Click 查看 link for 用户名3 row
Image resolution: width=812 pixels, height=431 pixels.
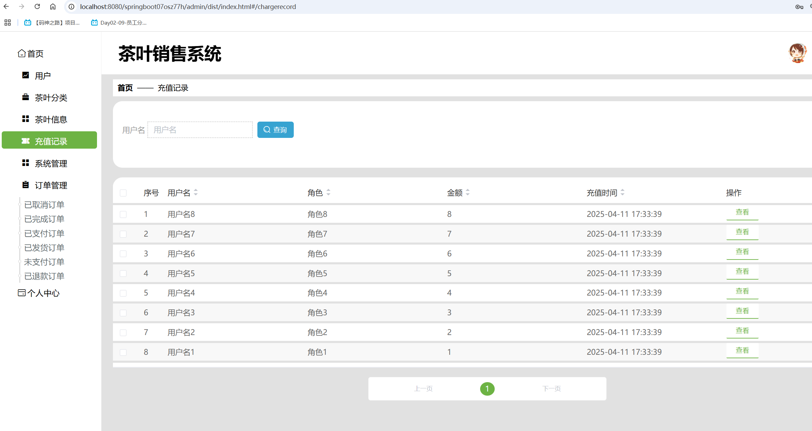pyautogui.click(x=742, y=311)
